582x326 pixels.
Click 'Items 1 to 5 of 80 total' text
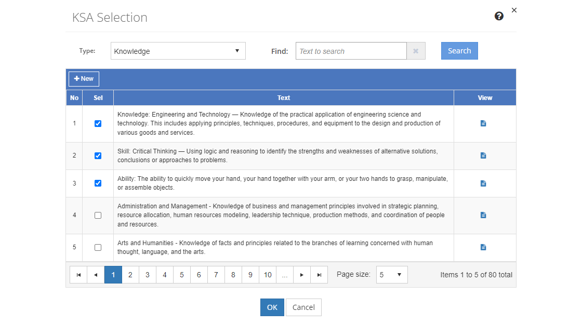click(x=476, y=275)
